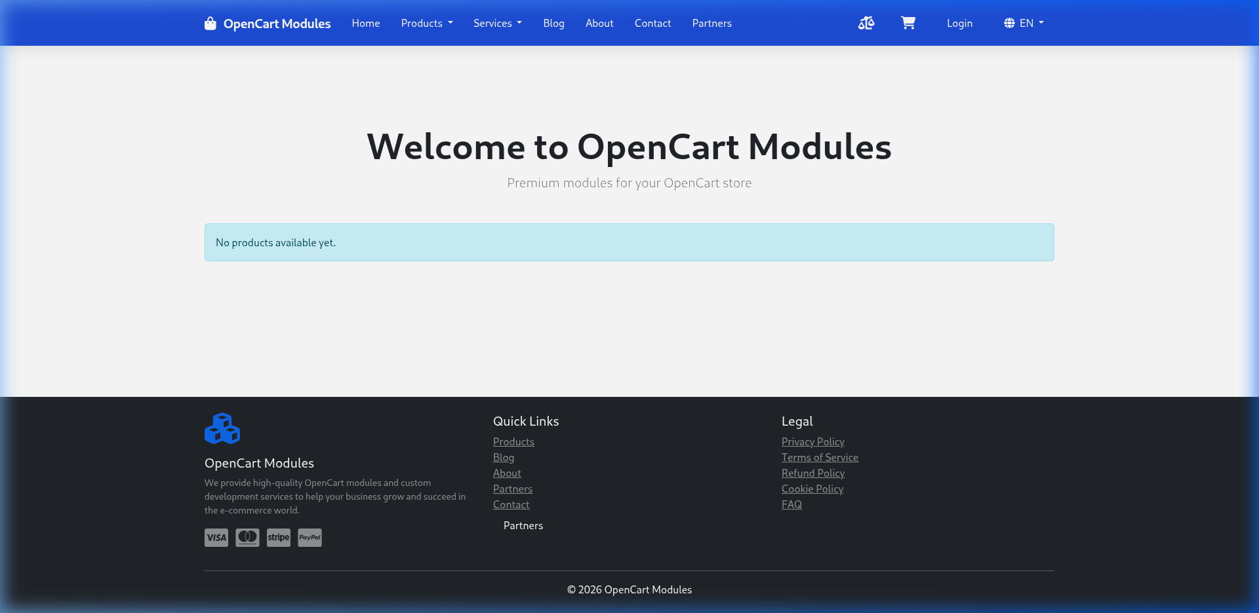Click the Visa payment icon
Screen dimensions: 1259x613
pos(216,538)
